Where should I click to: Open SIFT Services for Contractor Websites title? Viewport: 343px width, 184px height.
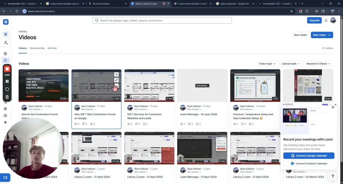(144, 116)
